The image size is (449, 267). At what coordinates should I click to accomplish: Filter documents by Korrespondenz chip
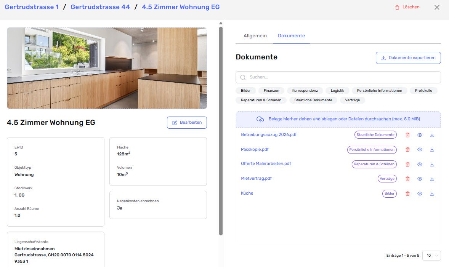(305, 91)
